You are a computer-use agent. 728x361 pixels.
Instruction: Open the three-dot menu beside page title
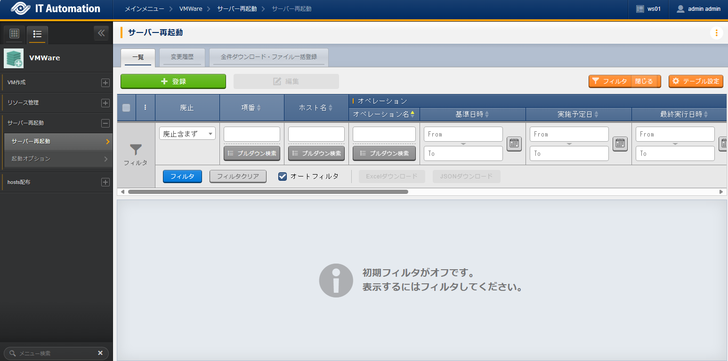click(x=716, y=33)
